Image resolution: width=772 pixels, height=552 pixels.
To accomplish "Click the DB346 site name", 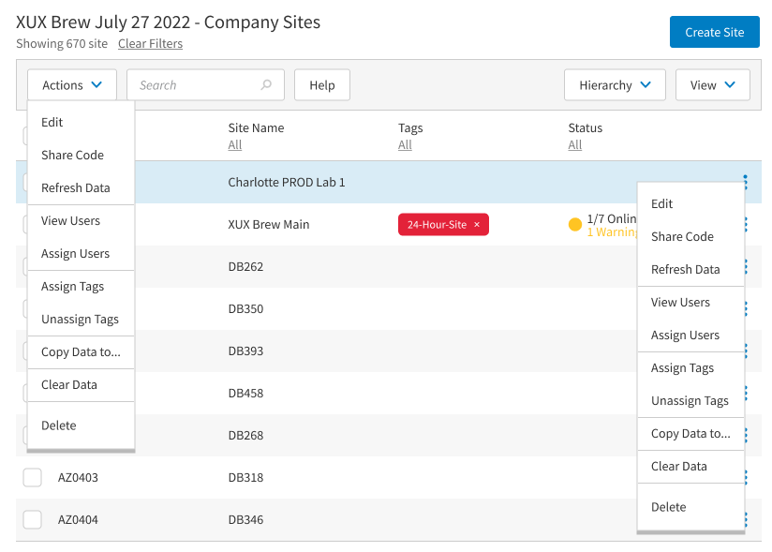I will click(245, 519).
